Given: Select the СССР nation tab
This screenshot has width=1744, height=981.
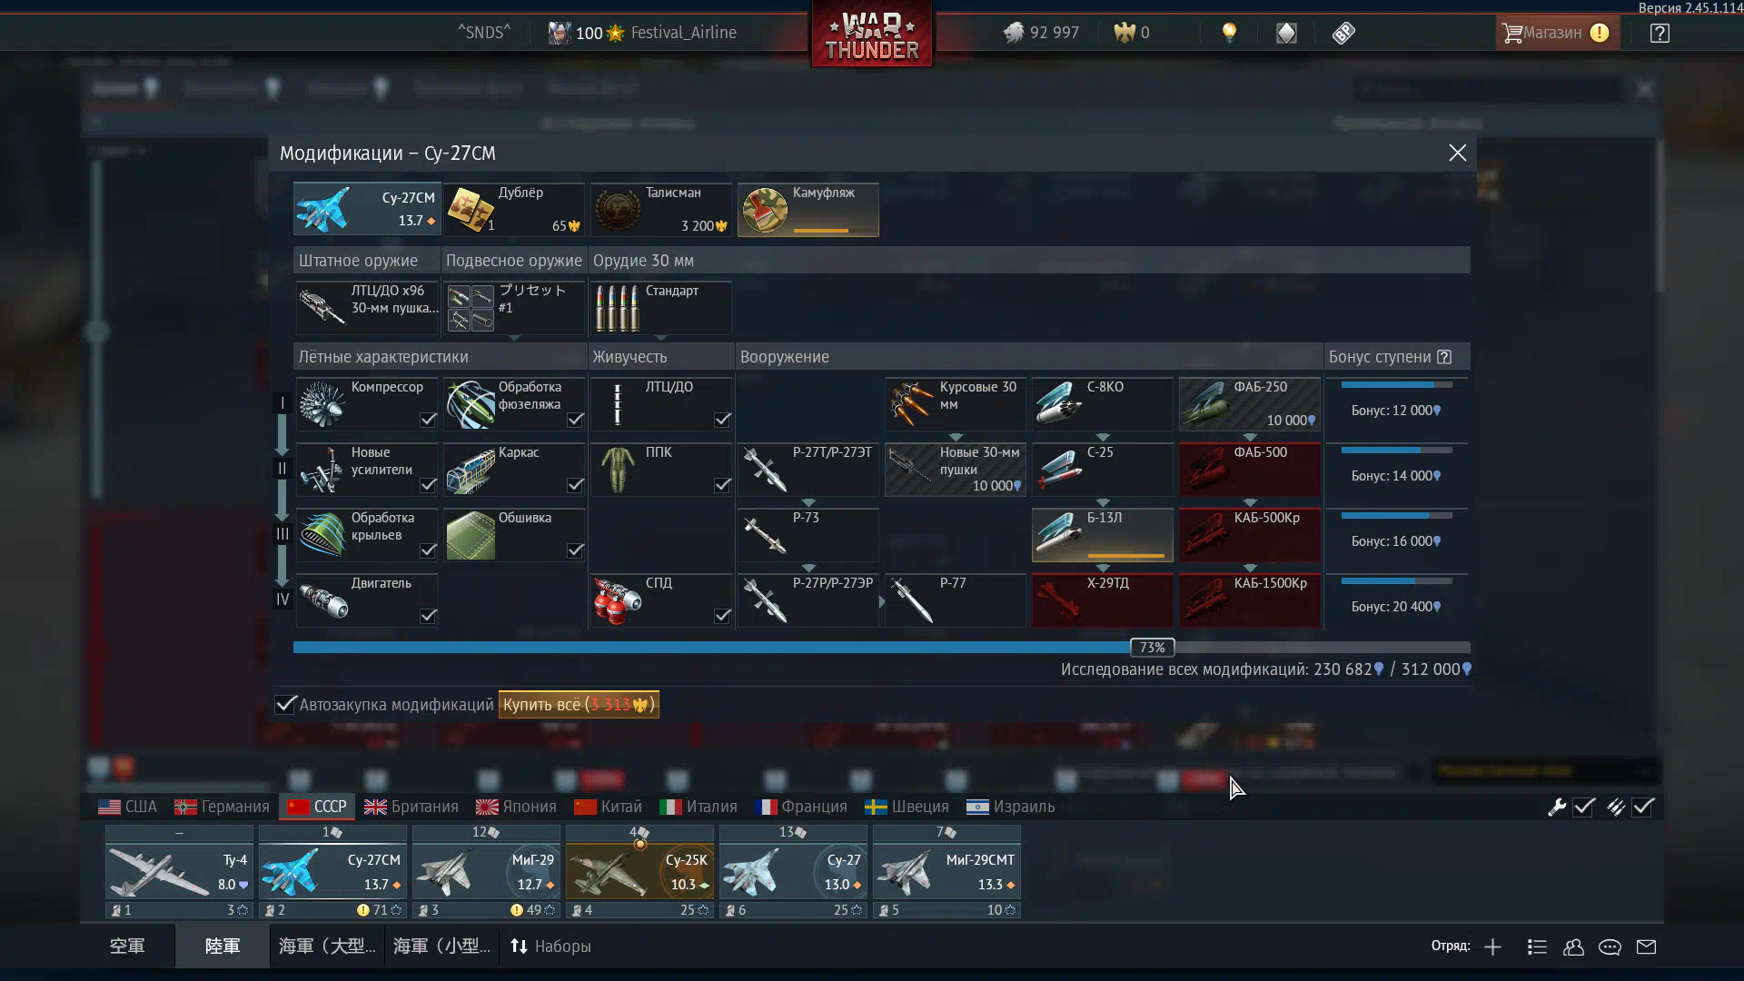Looking at the screenshot, I should (x=317, y=807).
